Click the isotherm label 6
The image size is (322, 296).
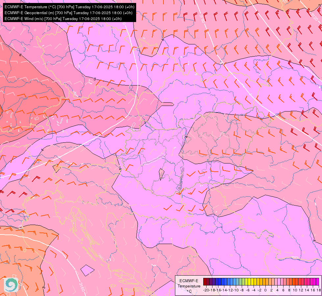pyautogui.click(x=20, y=55)
